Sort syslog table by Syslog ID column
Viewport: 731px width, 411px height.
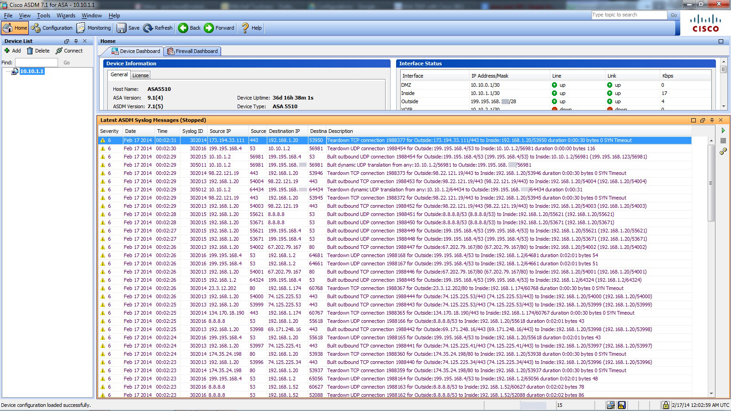[194, 131]
